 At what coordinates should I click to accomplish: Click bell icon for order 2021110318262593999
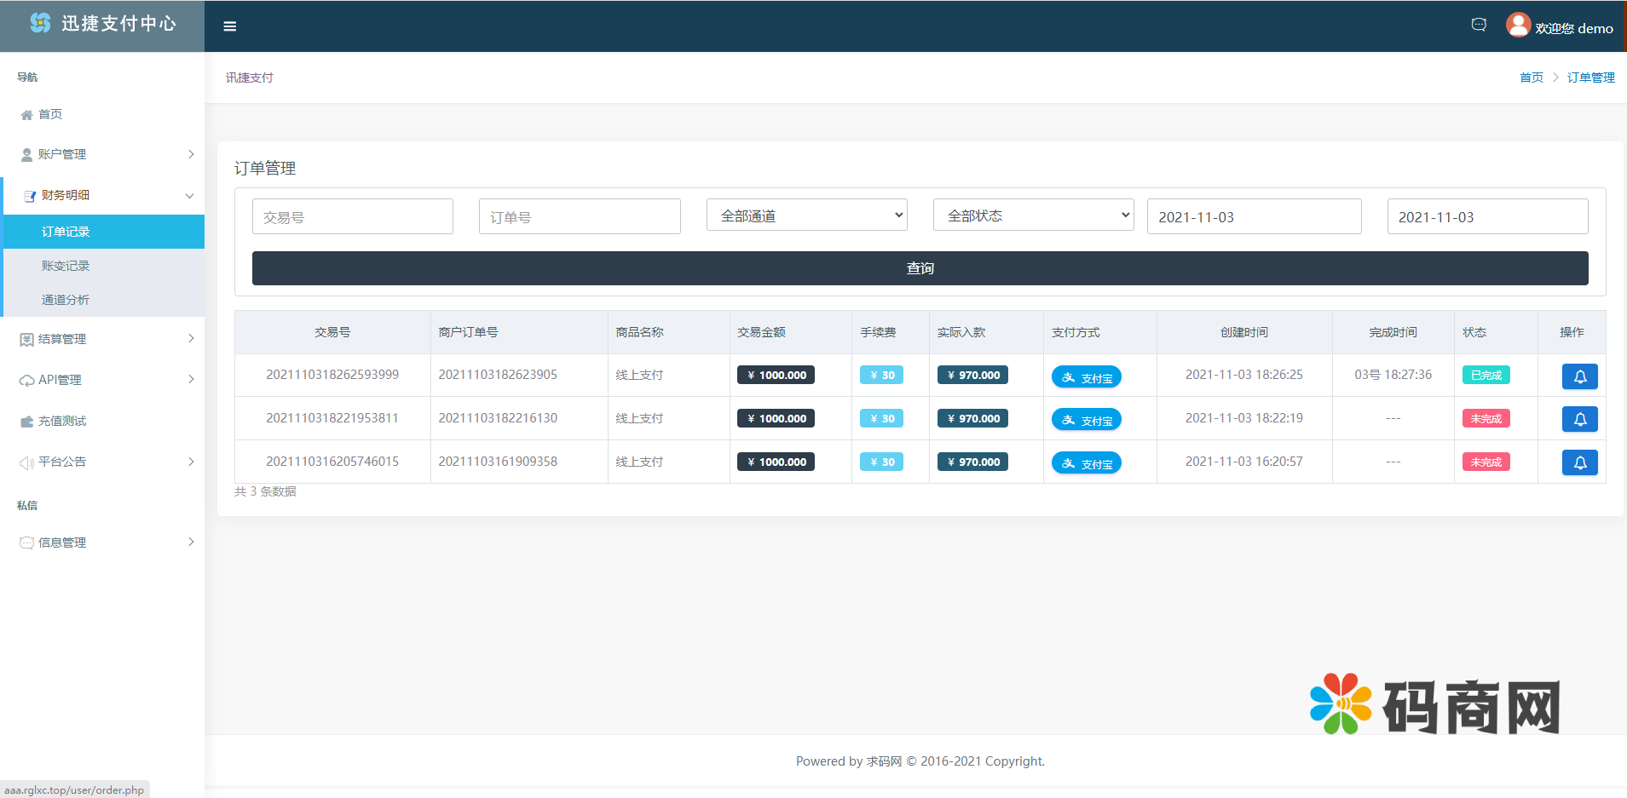1579,376
